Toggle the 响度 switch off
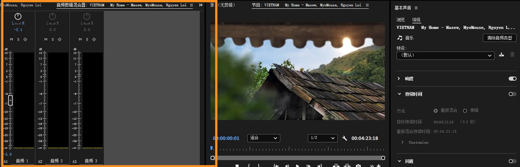Screen dimensions: 520x167 512,79
